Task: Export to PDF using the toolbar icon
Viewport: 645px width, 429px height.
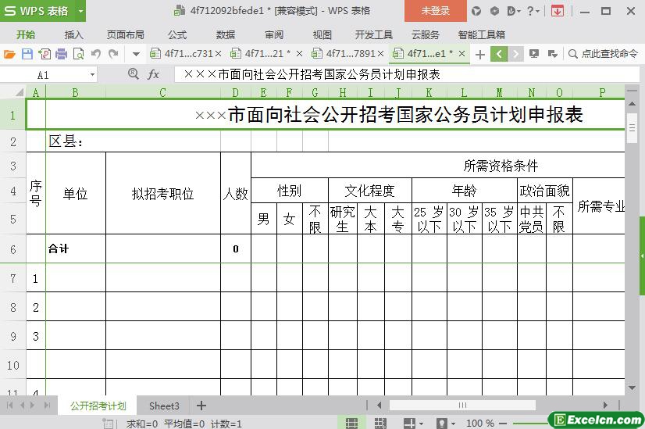Action: [x=45, y=54]
